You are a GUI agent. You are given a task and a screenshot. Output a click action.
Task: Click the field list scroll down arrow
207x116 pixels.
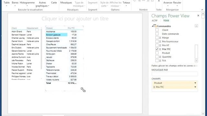point(196,61)
